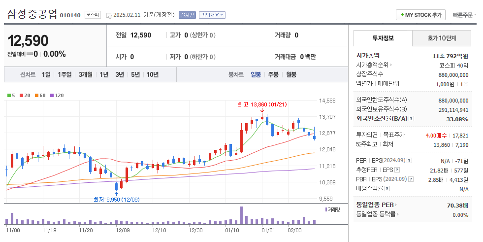Image resolution: width=483 pixels, height=242 pixels.
Task: Select 주봉 candlestick chart
Action: pos(273,74)
